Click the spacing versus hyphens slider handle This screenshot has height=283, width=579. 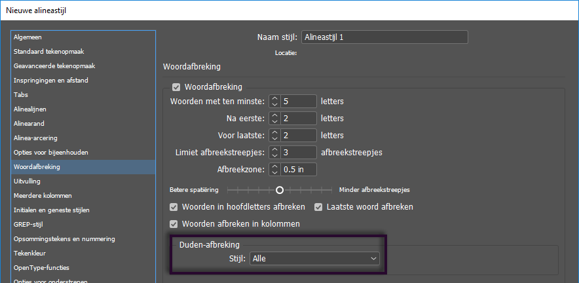tap(280, 190)
